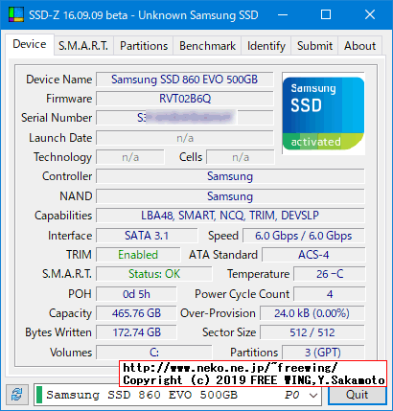Click the SSD-Z app icon in title bar

16,14
